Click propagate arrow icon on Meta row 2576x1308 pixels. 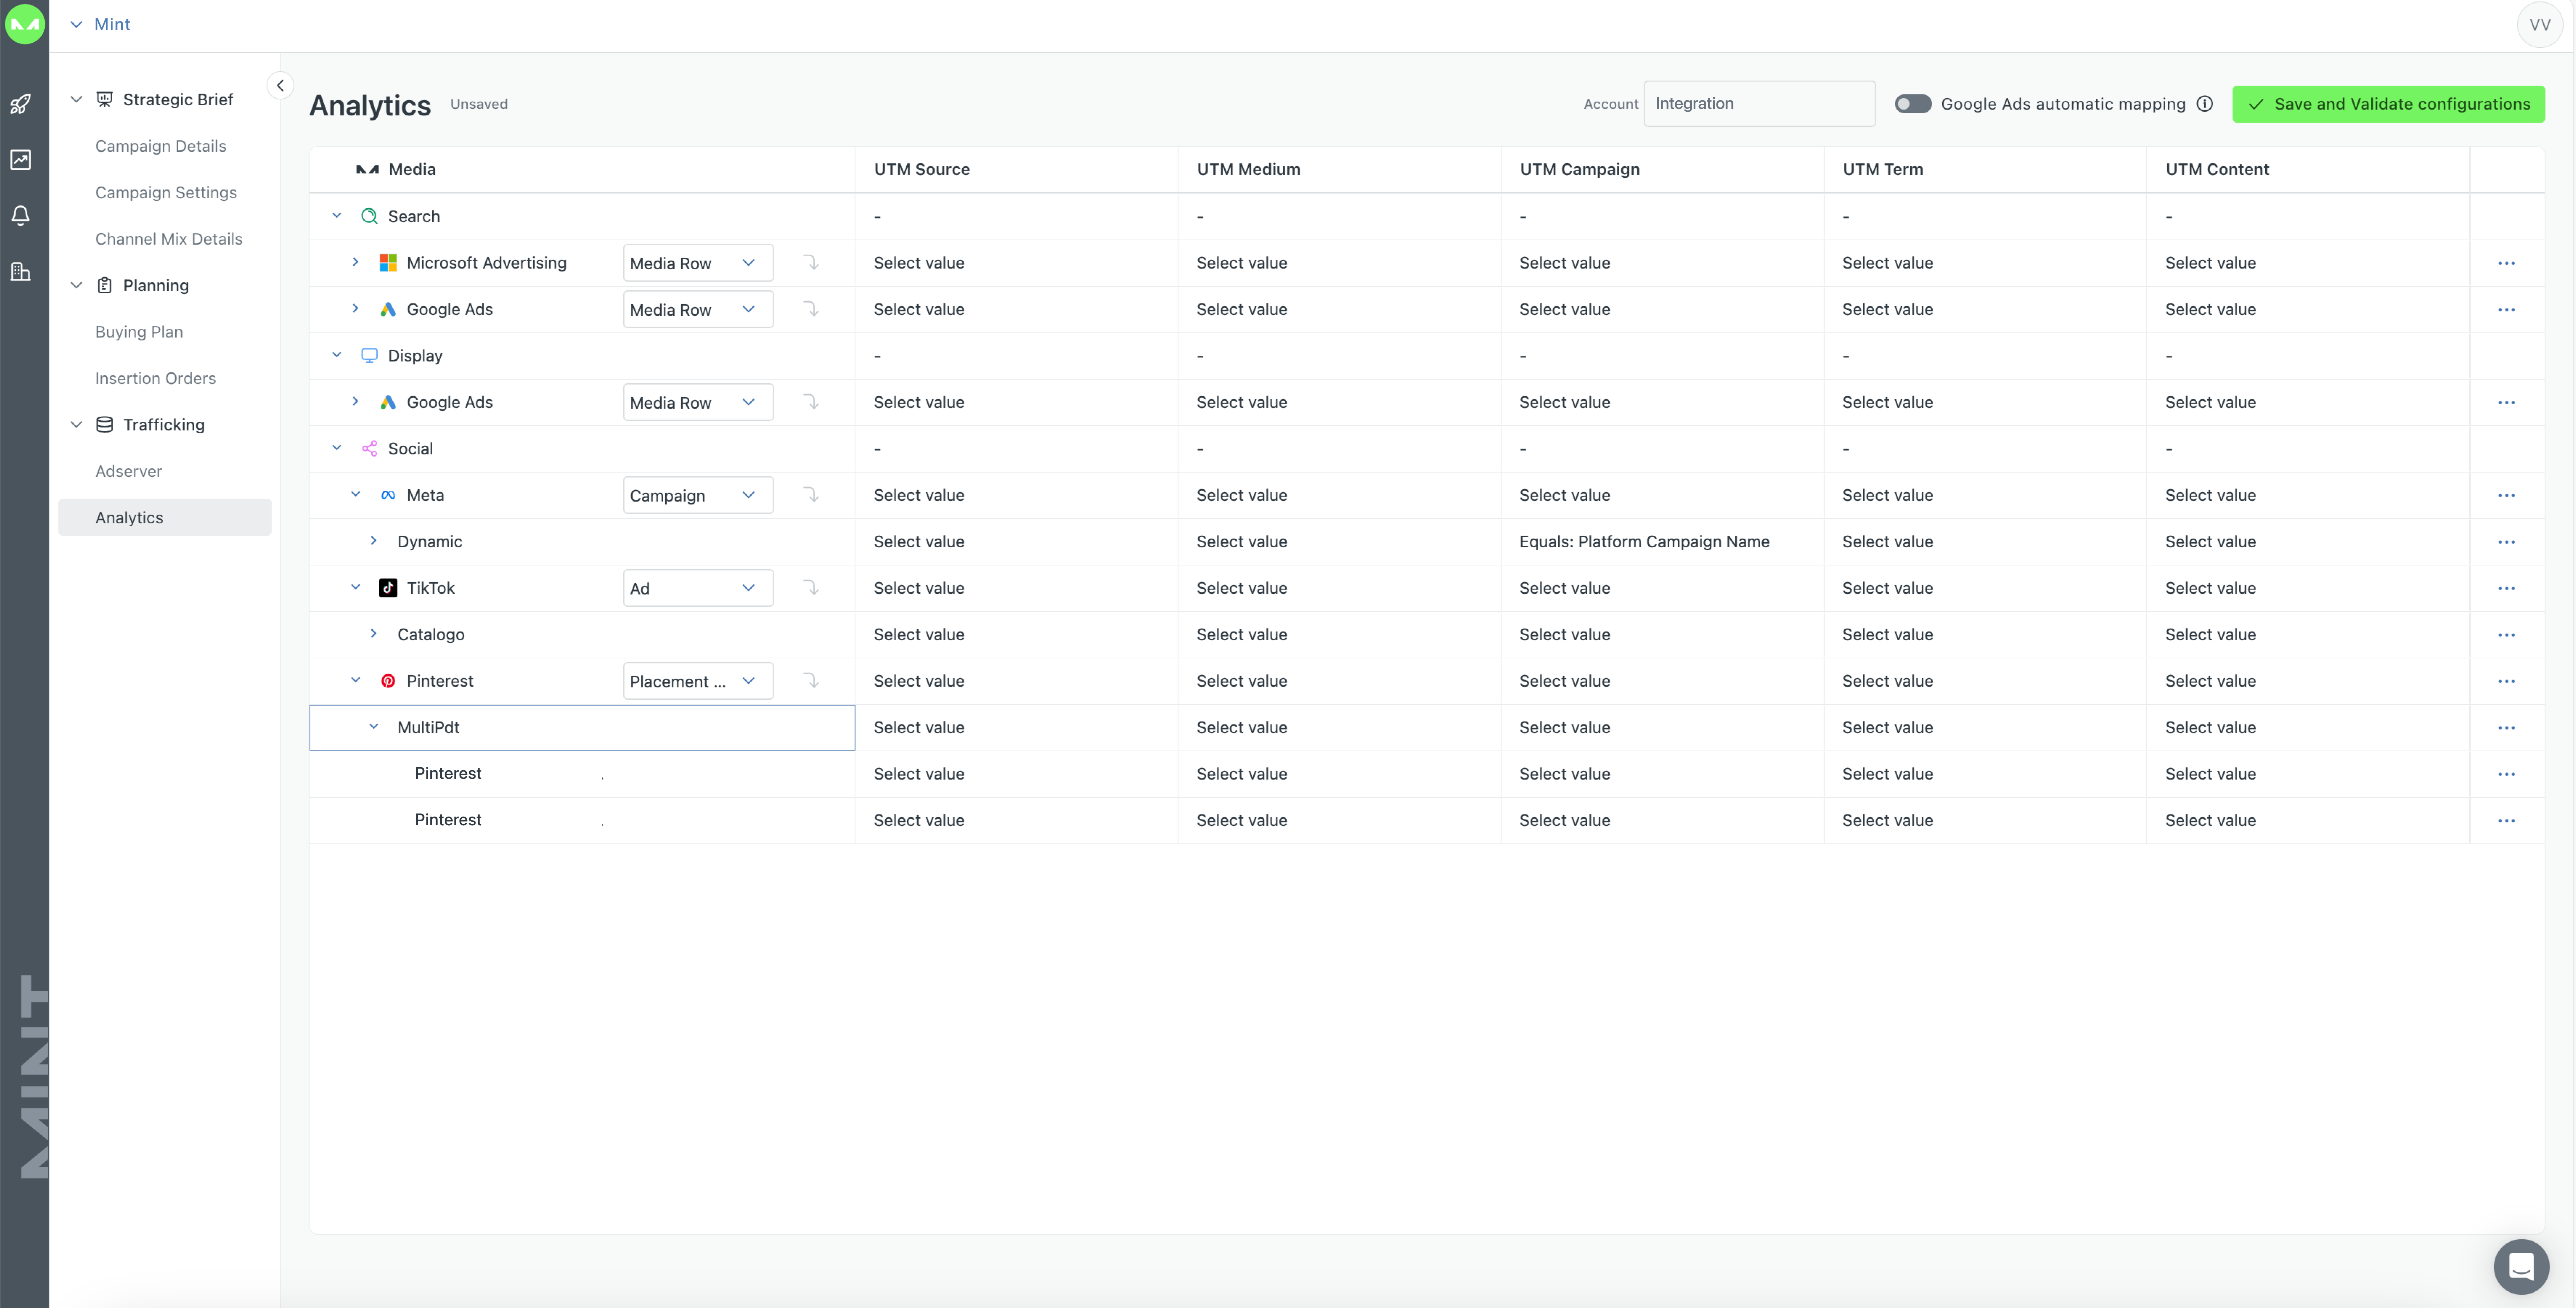811,495
